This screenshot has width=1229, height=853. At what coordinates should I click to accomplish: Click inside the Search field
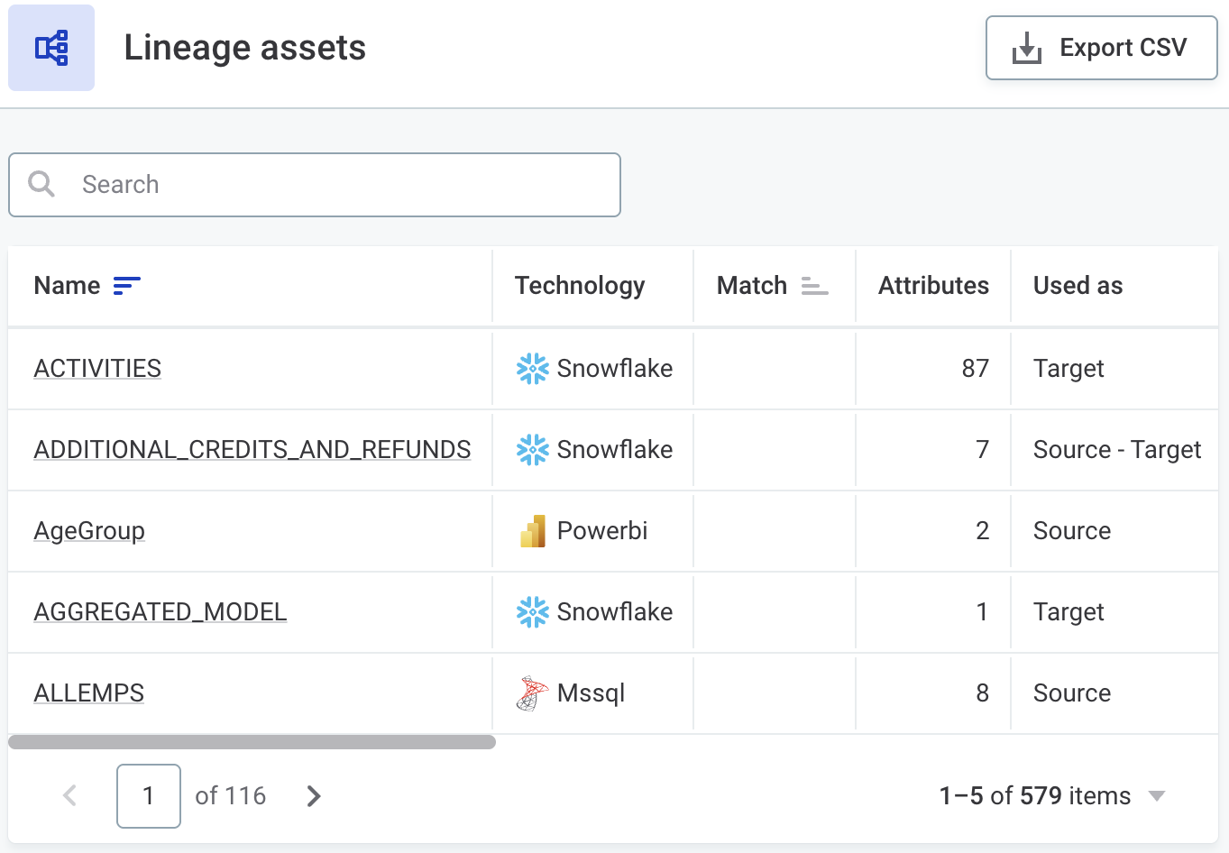tap(316, 185)
